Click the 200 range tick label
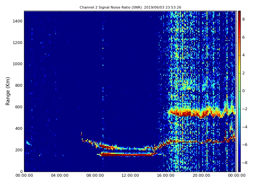 coord(19,150)
